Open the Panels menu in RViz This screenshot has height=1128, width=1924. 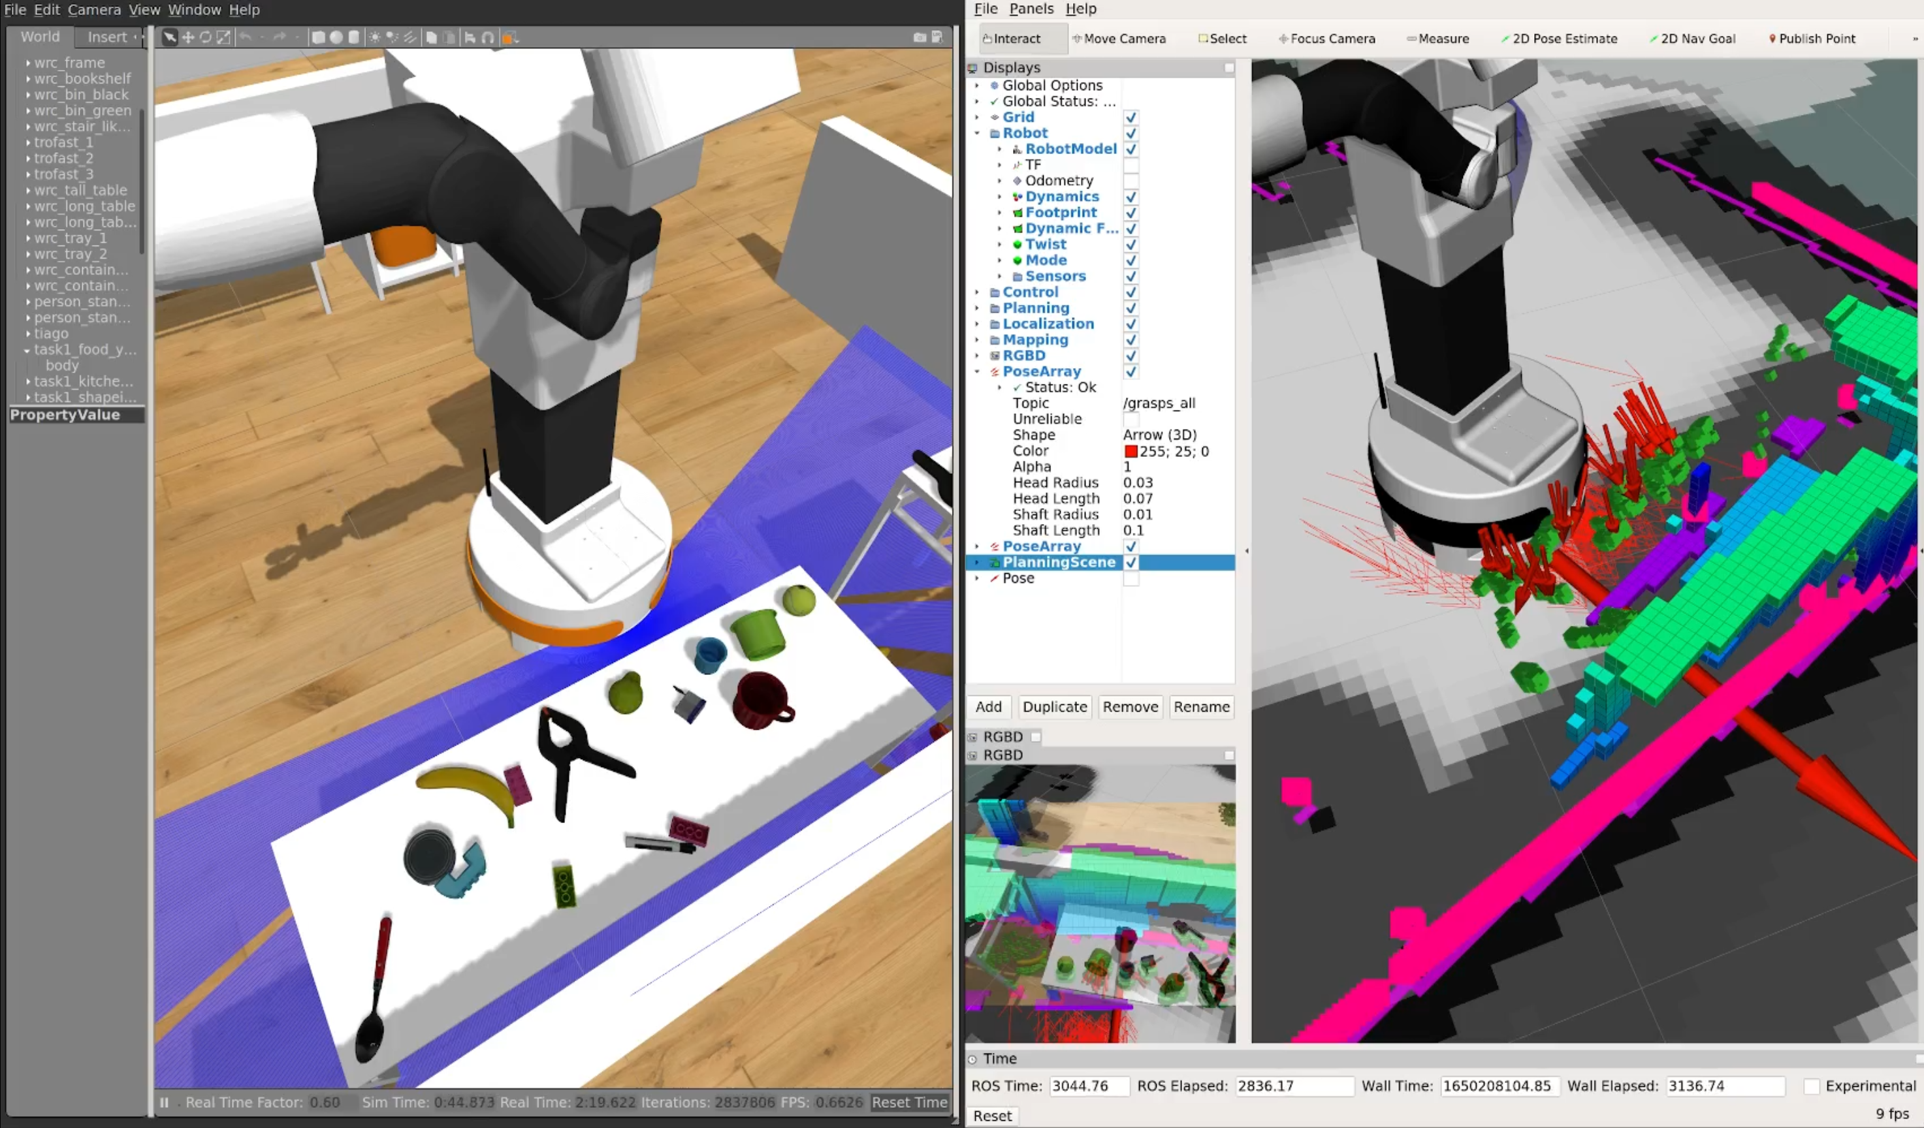pyautogui.click(x=1031, y=9)
